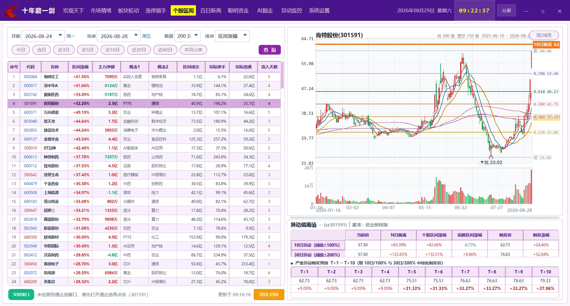This screenshot has width=570, height=306.
Task: Select the 肯特股份 table row
Action: 144,103
